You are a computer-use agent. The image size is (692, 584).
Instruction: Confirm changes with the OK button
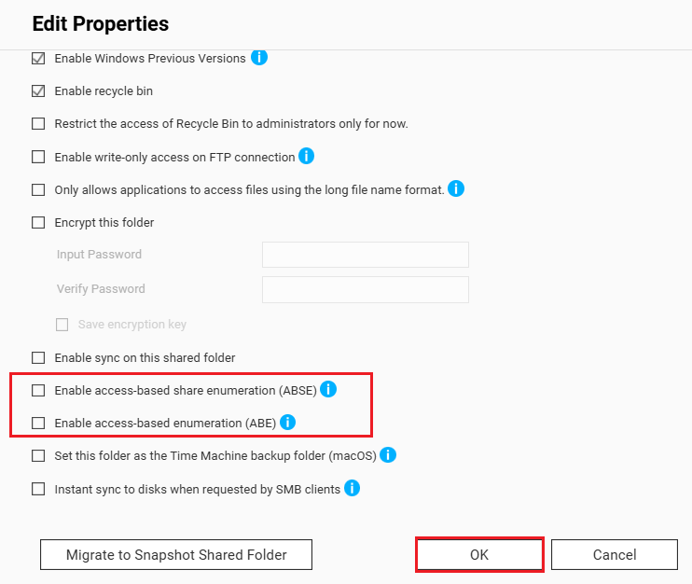(x=479, y=555)
